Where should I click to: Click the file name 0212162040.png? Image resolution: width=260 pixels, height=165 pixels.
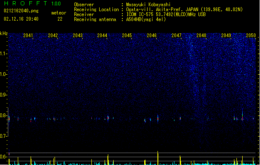(21, 11)
